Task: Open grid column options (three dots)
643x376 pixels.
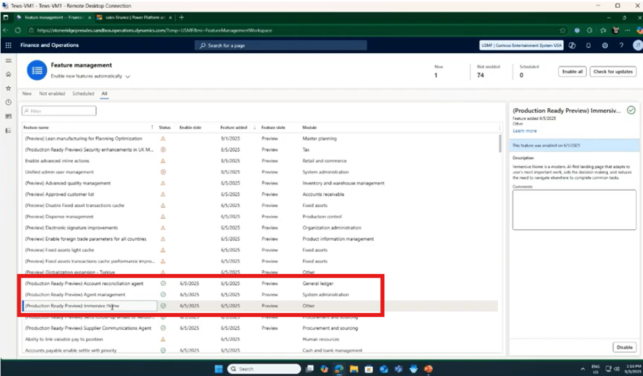Action: pyautogui.click(x=499, y=128)
